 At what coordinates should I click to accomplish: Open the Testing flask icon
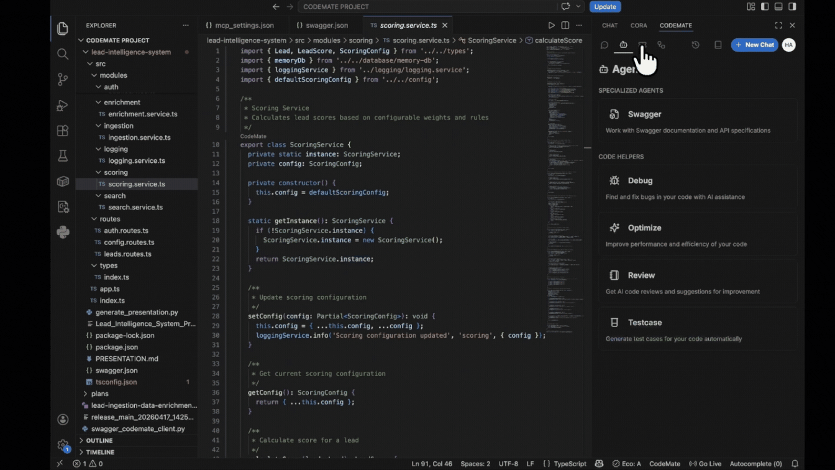[x=63, y=156]
